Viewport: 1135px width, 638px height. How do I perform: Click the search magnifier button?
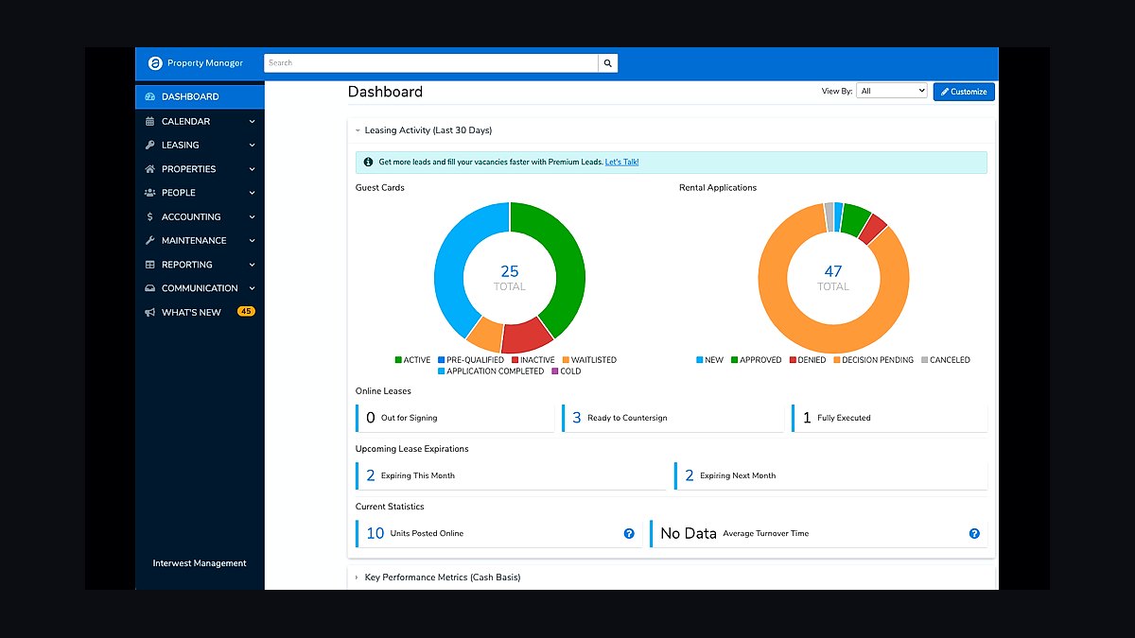coord(608,63)
